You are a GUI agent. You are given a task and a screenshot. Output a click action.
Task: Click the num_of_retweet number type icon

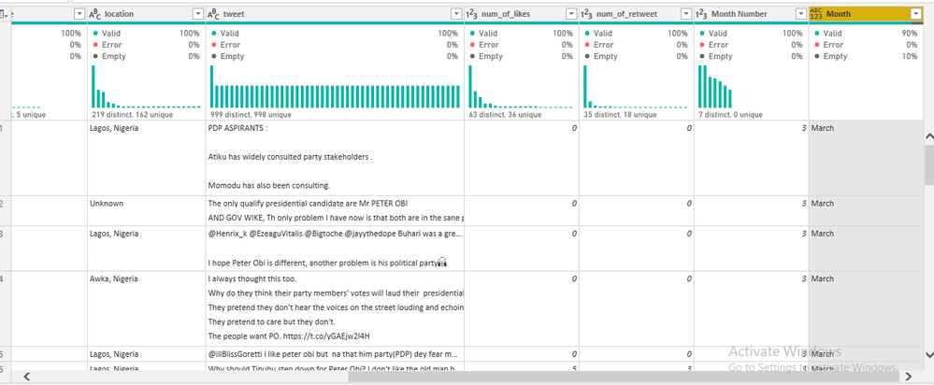tap(587, 14)
